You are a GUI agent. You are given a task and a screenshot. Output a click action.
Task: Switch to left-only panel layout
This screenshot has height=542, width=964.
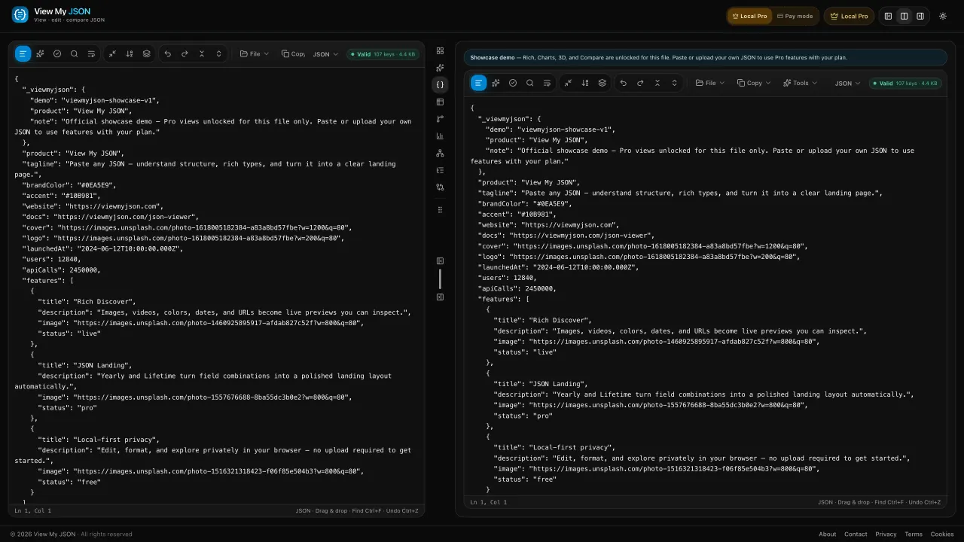888,16
